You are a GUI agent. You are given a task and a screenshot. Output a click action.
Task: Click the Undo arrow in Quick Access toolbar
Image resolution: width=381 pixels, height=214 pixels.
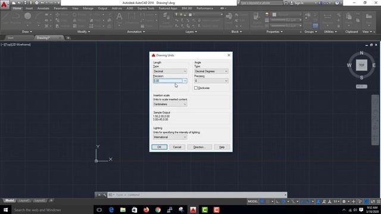(x=42, y=3)
